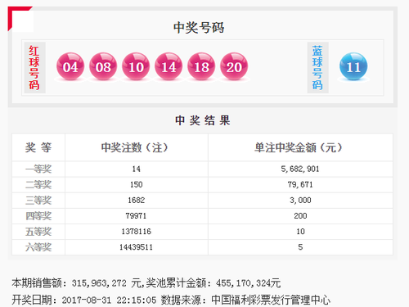Click the 中奖结果 heading
The height and width of the screenshot is (307, 409).
(x=203, y=120)
